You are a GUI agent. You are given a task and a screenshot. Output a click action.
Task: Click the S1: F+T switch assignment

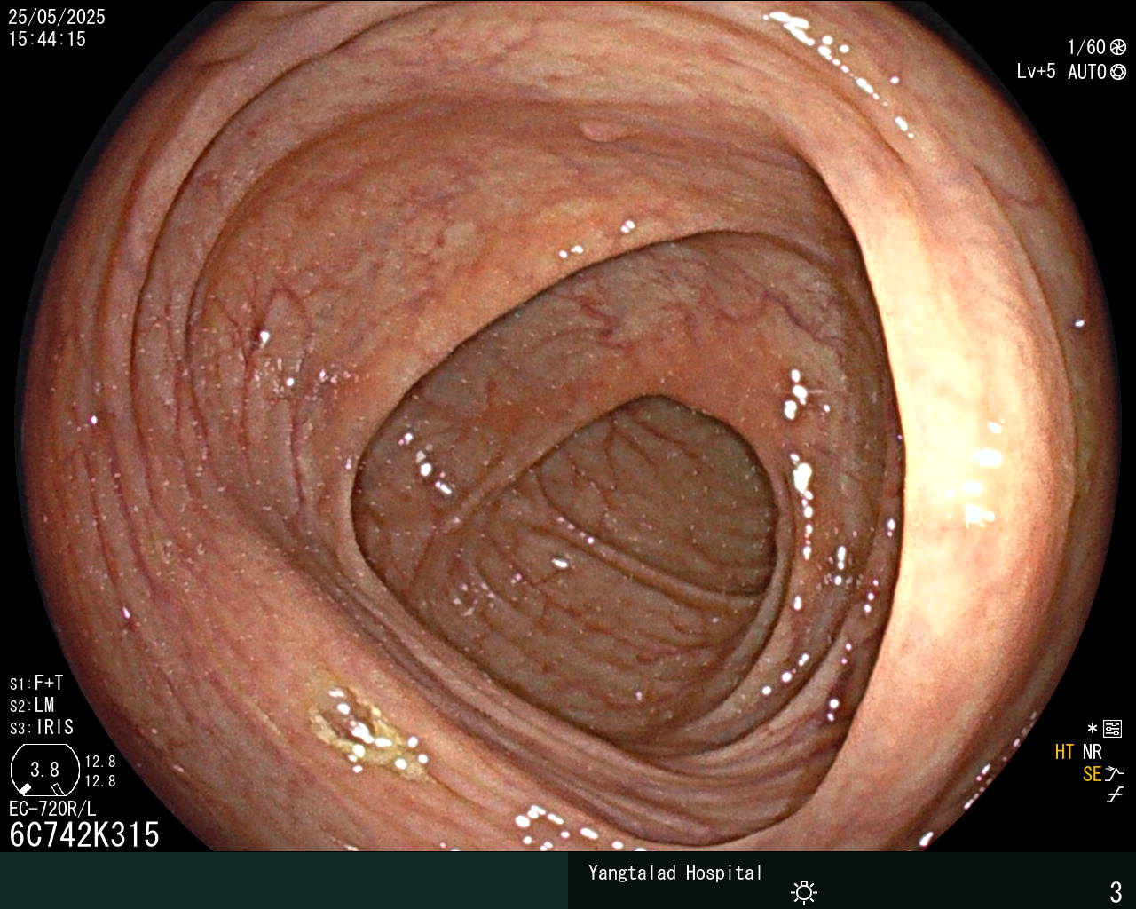point(36,684)
